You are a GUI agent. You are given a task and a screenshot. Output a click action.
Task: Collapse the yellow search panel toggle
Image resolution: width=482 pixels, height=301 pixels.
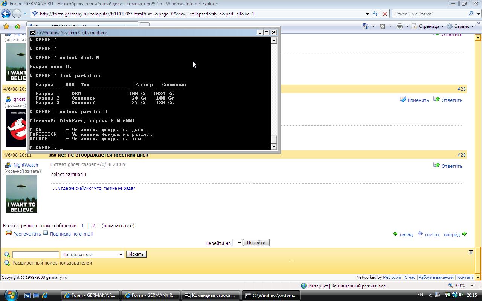click(471, 252)
